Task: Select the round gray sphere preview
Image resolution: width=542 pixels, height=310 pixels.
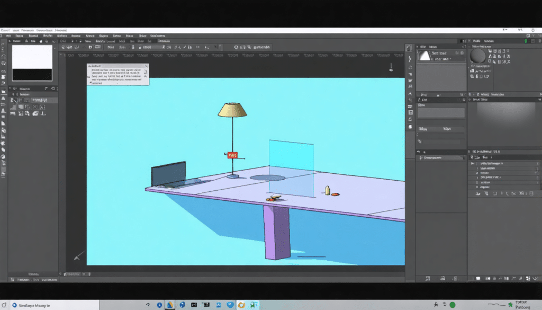Action: (478, 56)
